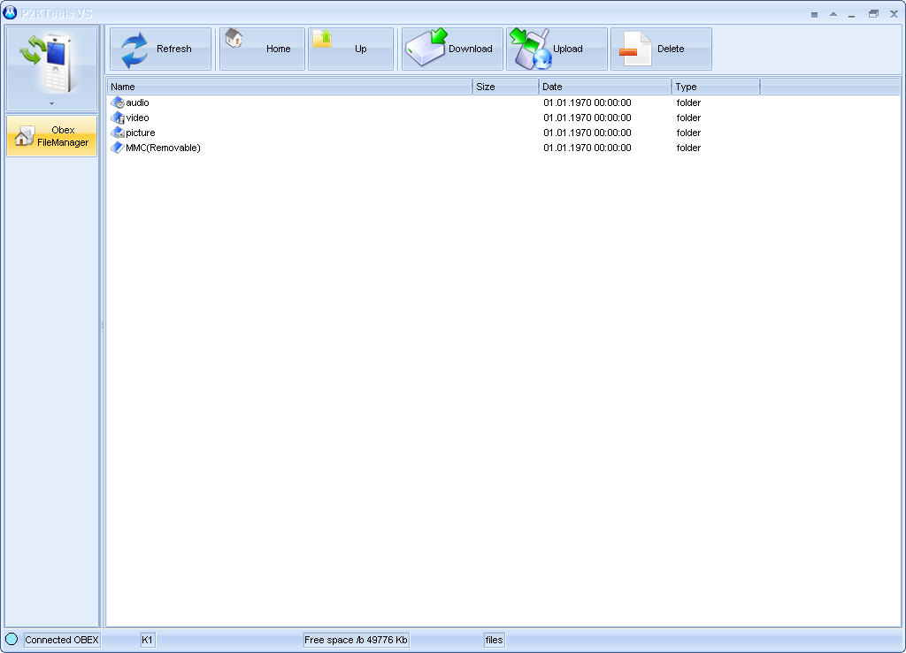Click the Delete toolbar button
This screenshot has height=653, width=906.
[x=660, y=49]
